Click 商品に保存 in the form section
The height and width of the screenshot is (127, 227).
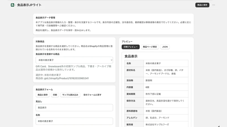pyautogui.click(x=43, y=95)
